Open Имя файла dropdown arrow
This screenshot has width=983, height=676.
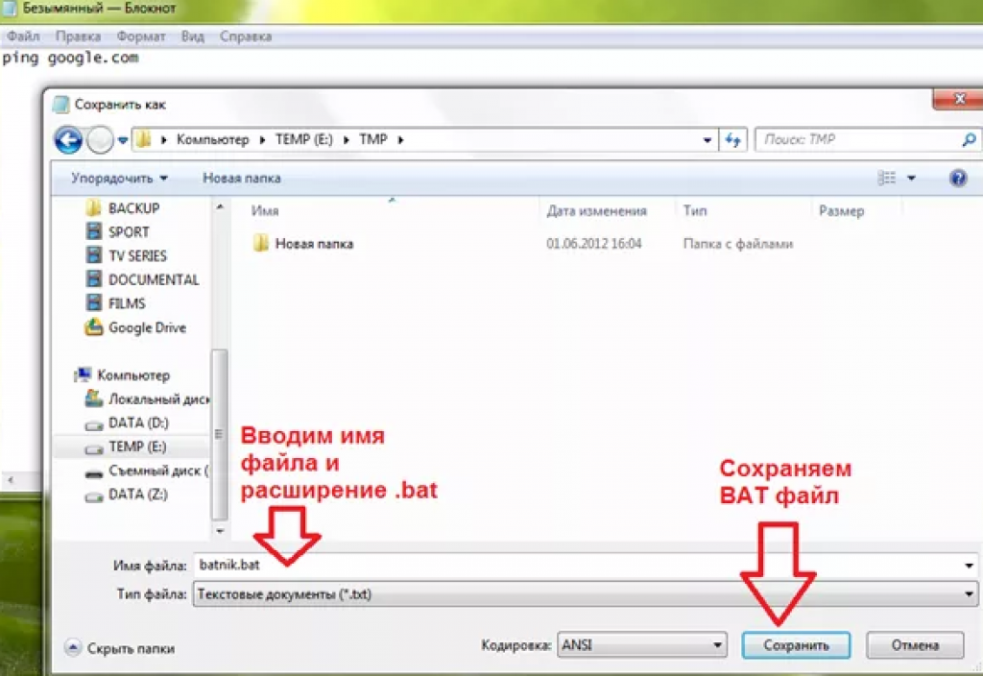pos(970,566)
